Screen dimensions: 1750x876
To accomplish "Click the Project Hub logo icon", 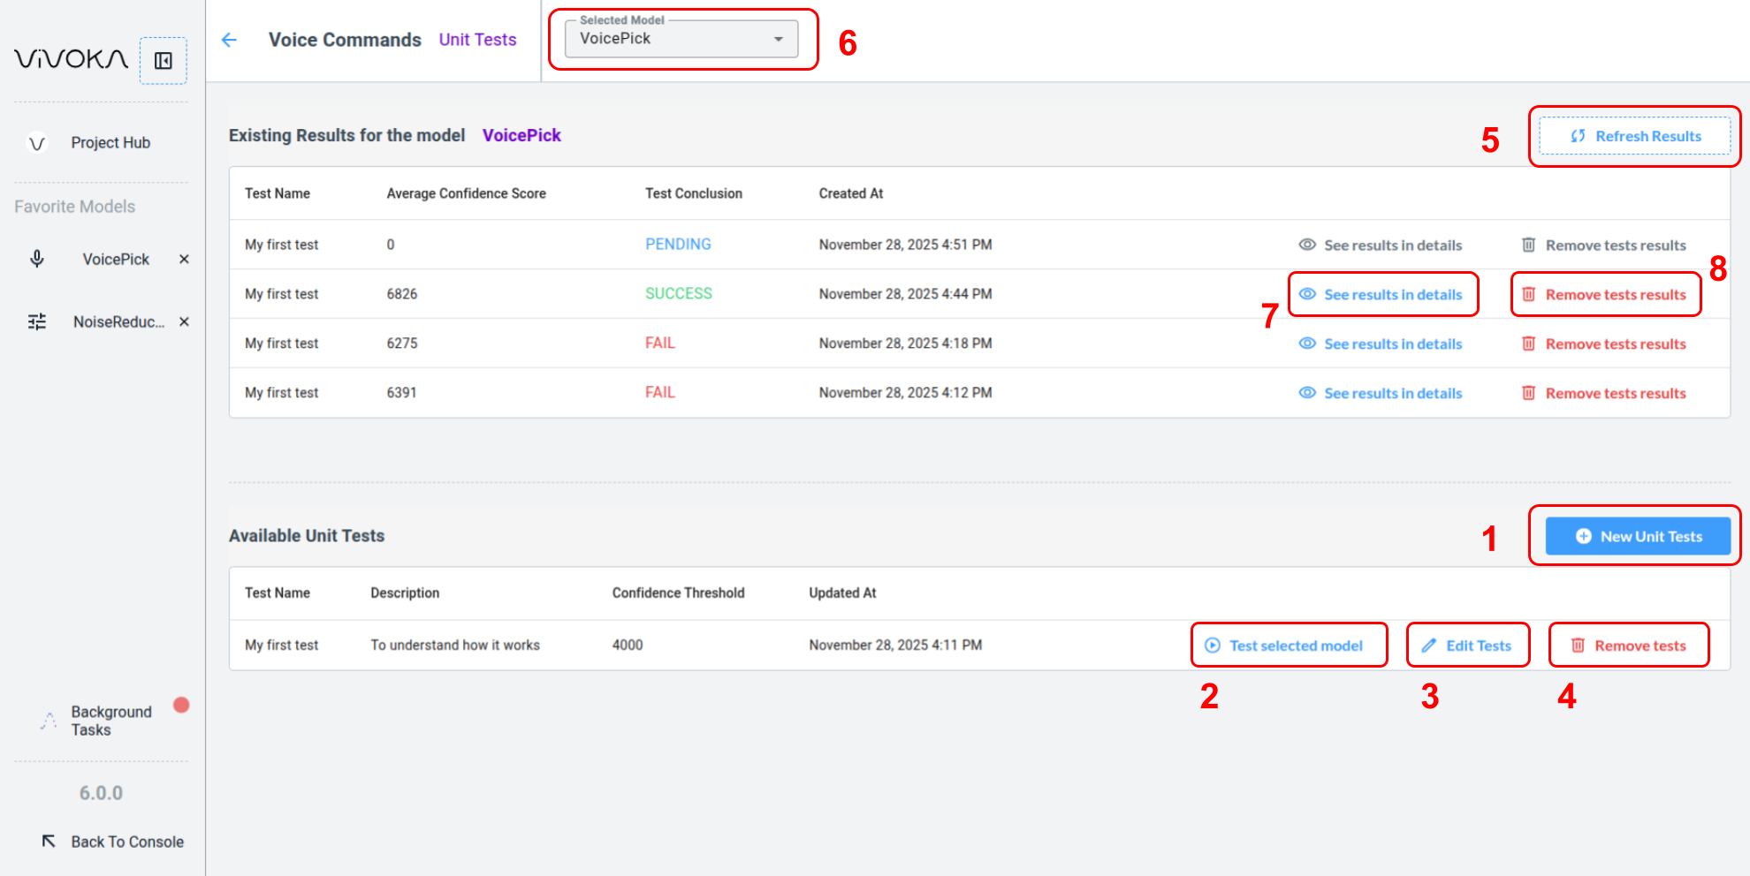I will coord(37,143).
